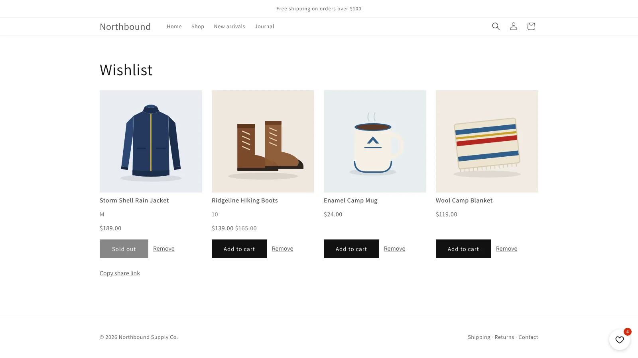
Task: Click the $189.00 rain jacket price
Action: coord(110,228)
